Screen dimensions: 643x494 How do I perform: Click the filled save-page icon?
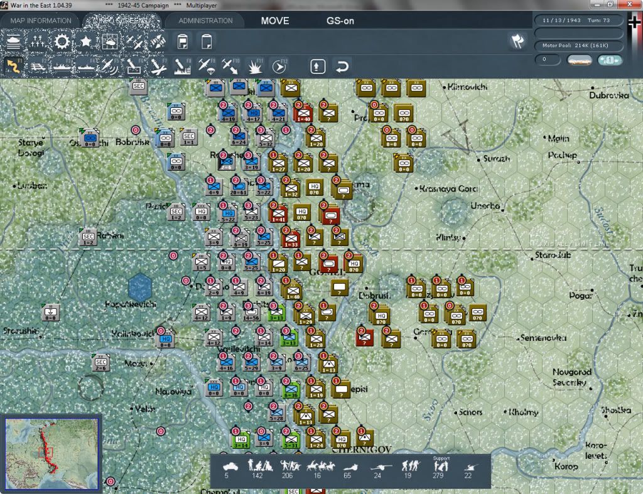tap(183, 41)
